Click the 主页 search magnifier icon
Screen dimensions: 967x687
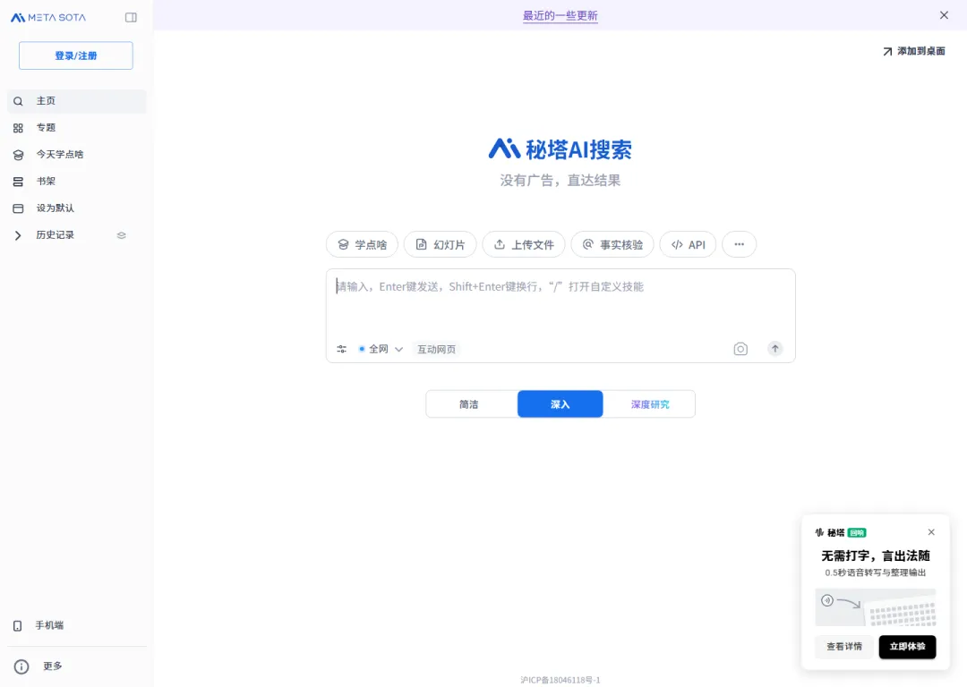18,101
